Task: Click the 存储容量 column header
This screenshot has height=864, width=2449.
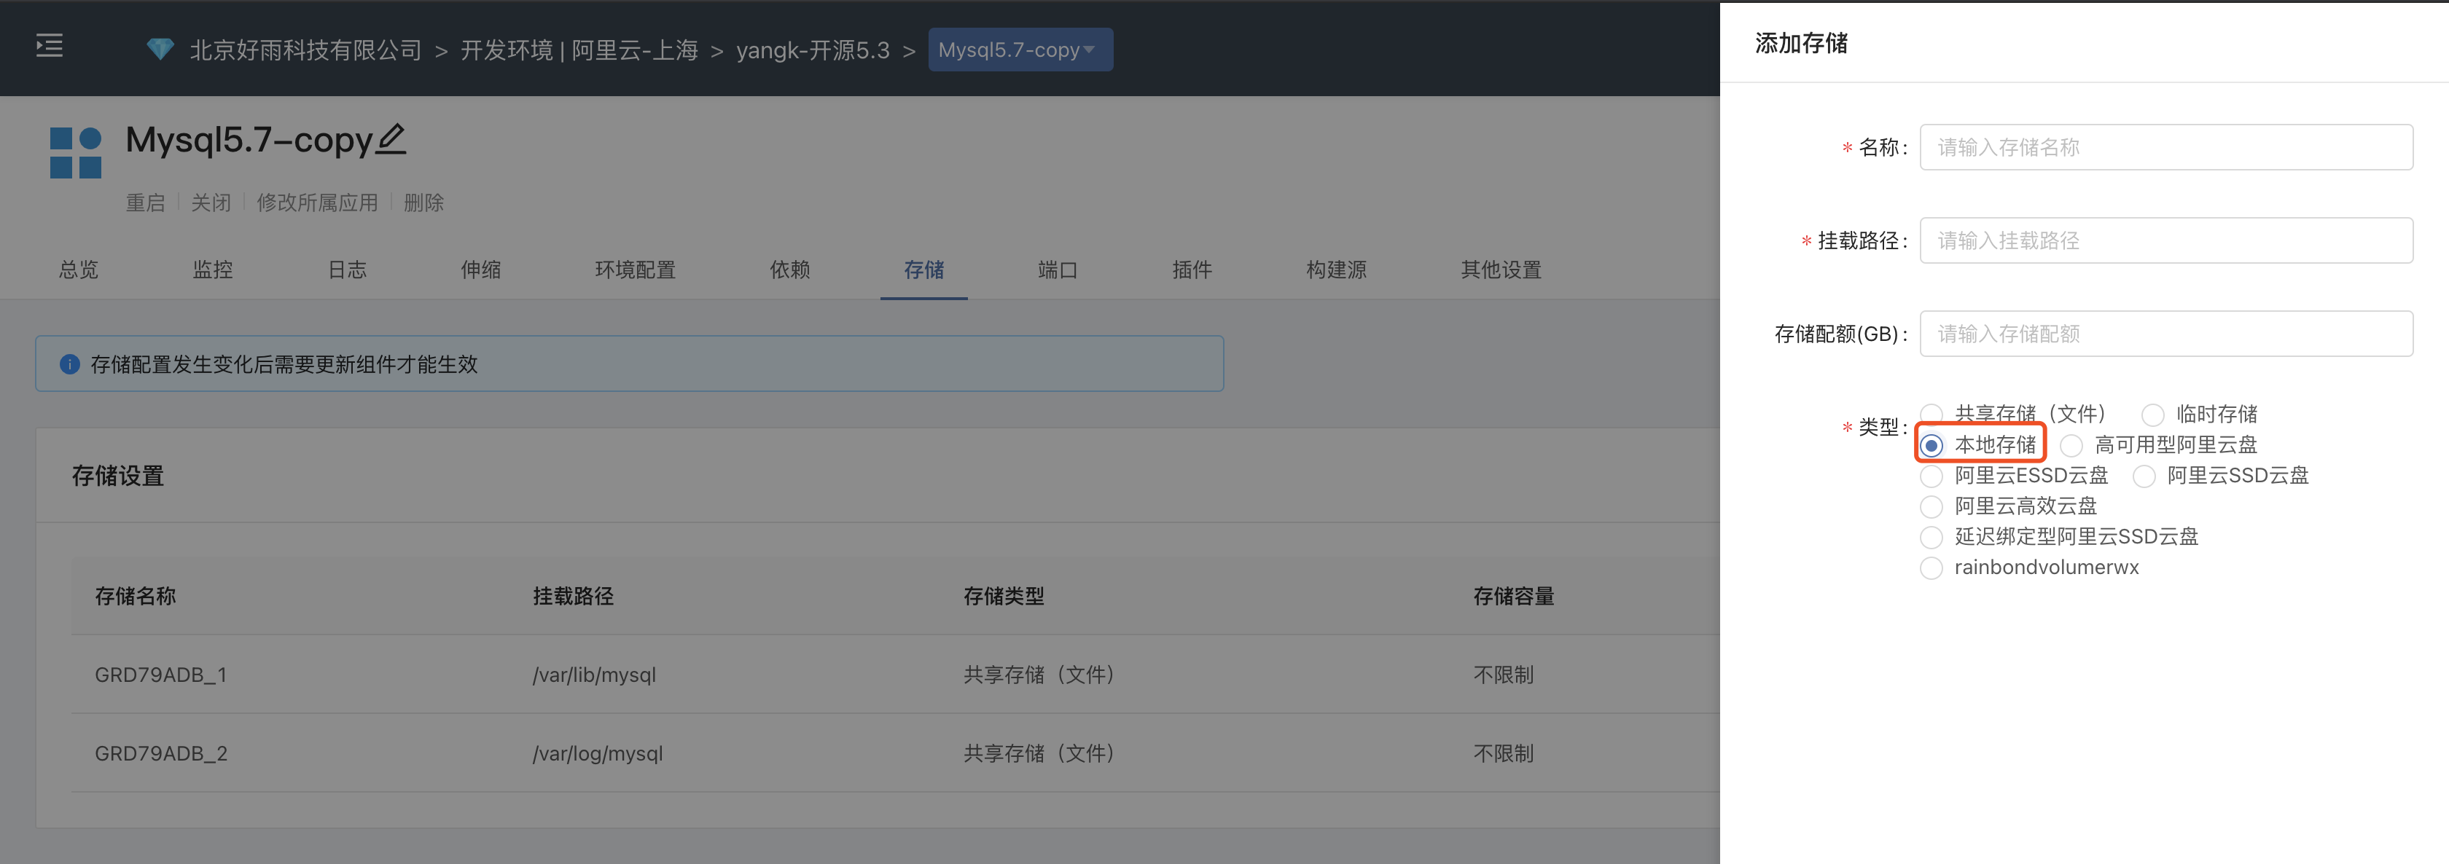Action: [x=1514, y=596]
